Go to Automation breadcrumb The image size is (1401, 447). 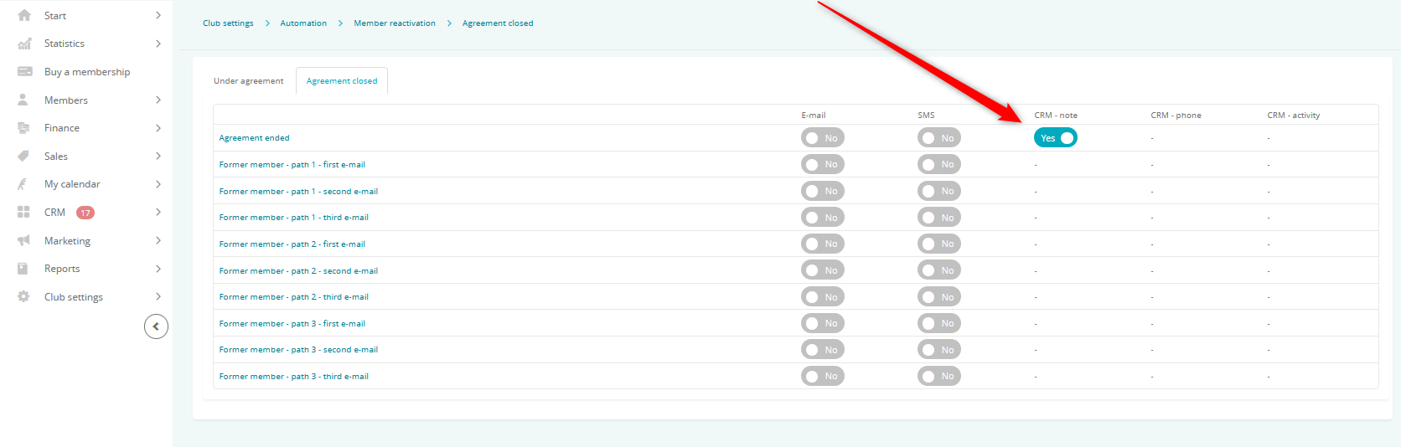point(303,23)
